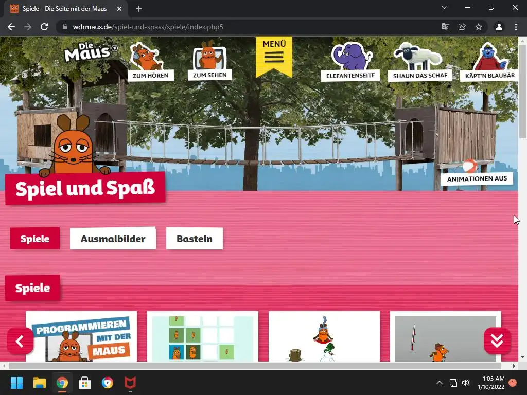Close the Spiele browser tab
This screenshot has height=395, width=527.
119,9
